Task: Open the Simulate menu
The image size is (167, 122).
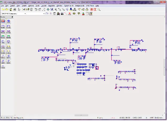Action: coord(51,6)
